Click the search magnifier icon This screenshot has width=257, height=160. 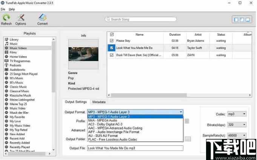(x=108, y=19)
